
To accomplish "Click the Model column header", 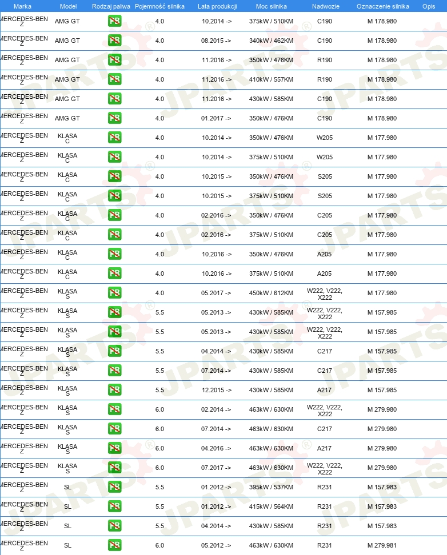I will [x=69, y=6].
